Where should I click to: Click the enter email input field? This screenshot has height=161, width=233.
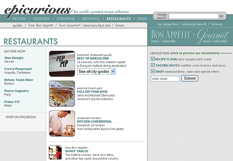point(165,79)
